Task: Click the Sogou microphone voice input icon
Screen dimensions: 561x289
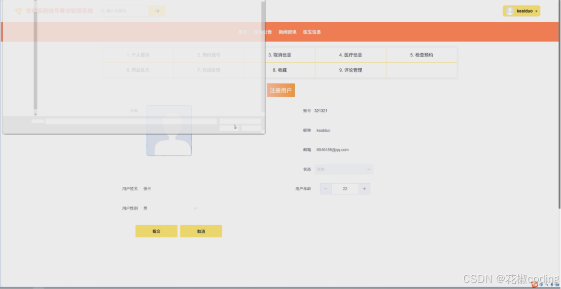Action: 552,284
